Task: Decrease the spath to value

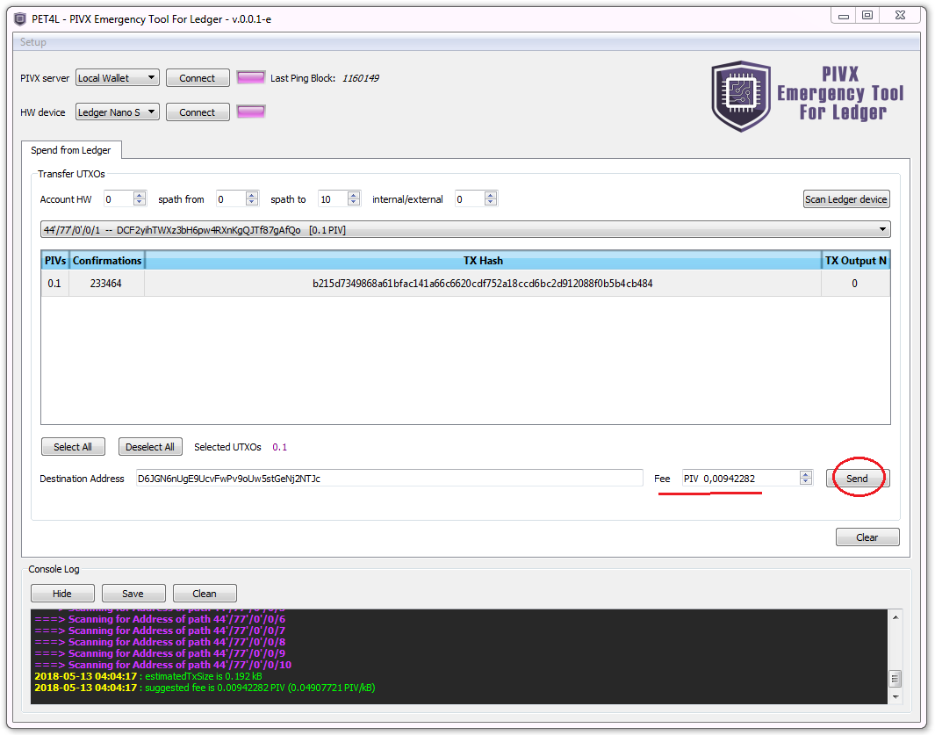Action: [x=354, y=203]
